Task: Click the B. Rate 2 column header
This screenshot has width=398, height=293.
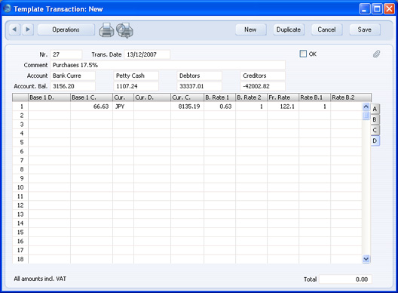Action: tap(251, 97)
